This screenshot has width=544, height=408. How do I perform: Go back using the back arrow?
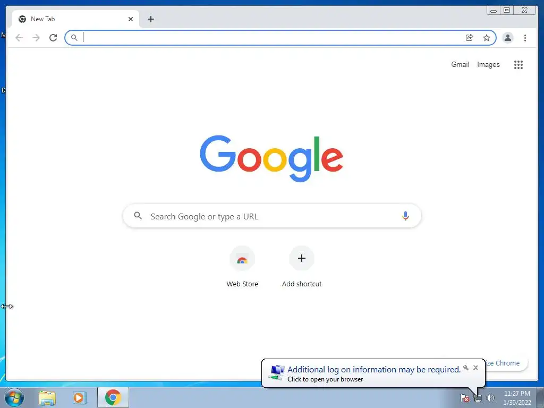tap(19, 38)
